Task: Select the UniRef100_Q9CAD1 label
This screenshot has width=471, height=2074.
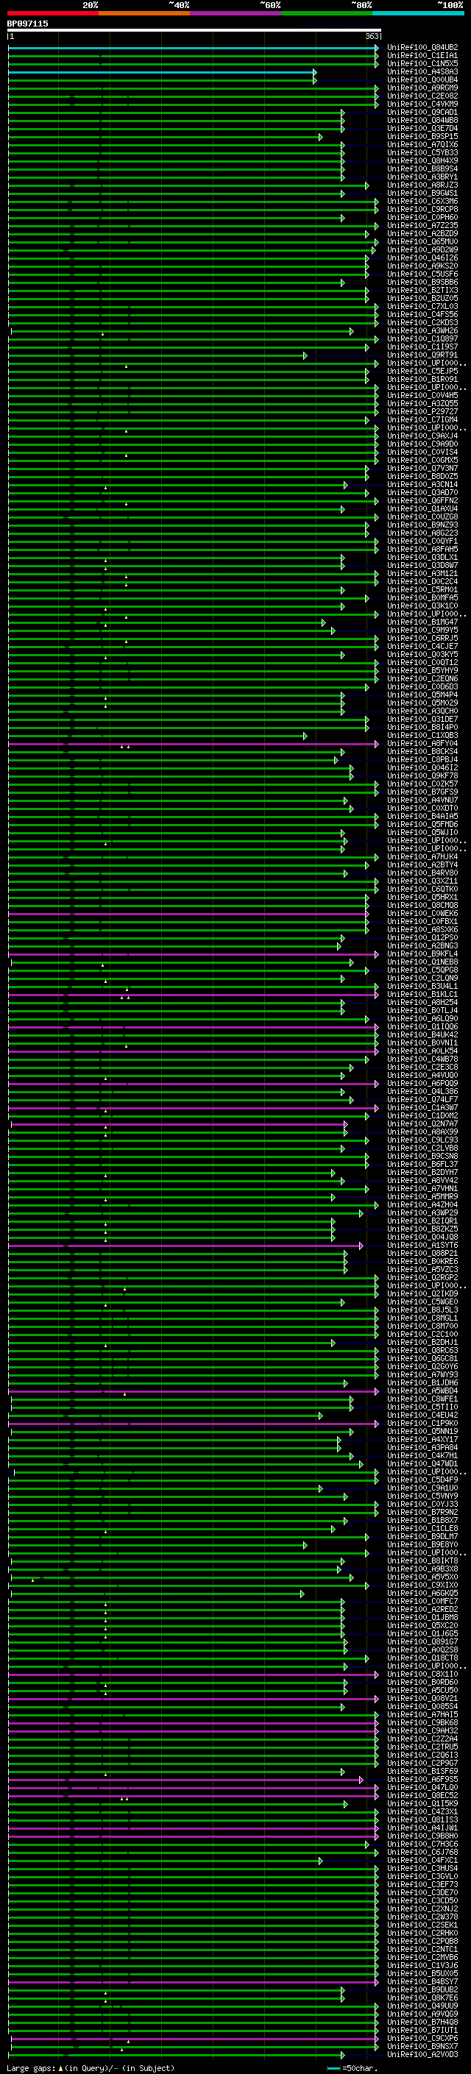Action: point(422,112)
